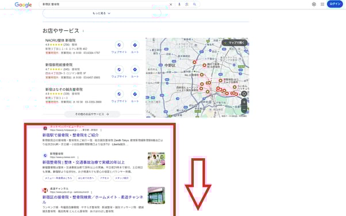Clear the search box with the X icon
This screenshot has width=346, height=216.
pyautogui.click(x=171, y=4)
